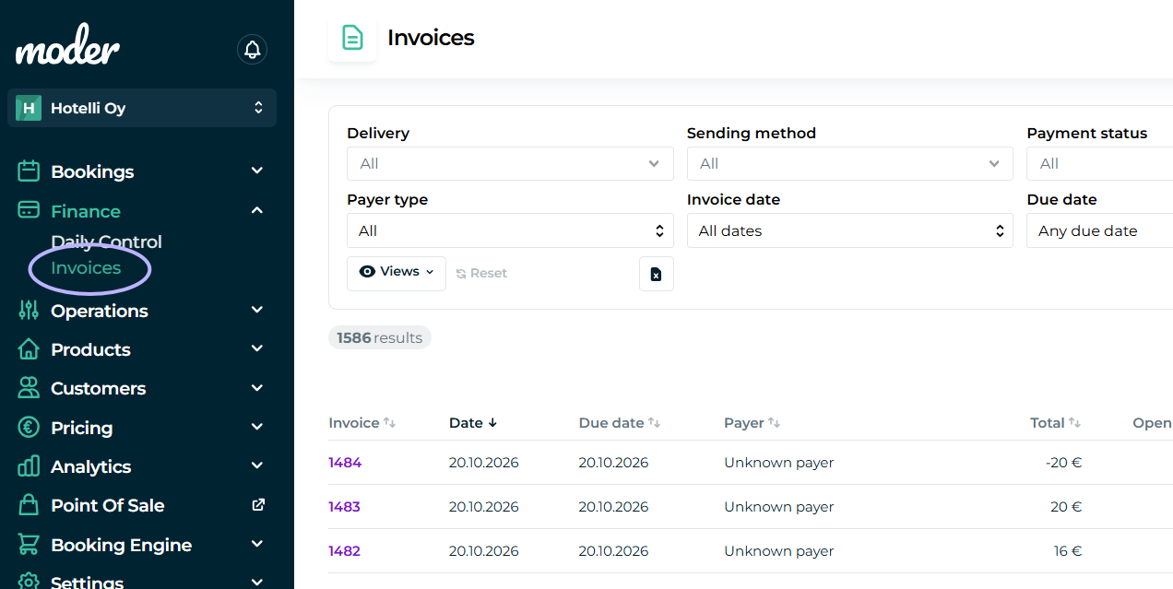This screenshot has width=1173, height=589.
Task: Go to Daily Control
Action: [106, 241]
